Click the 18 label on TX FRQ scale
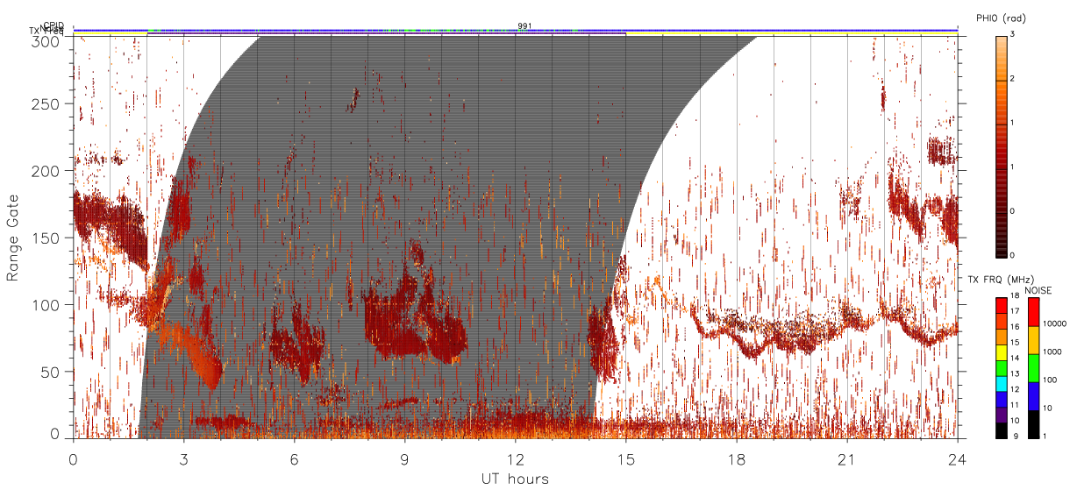The image size is (1077, 497). pos(1014,295)
